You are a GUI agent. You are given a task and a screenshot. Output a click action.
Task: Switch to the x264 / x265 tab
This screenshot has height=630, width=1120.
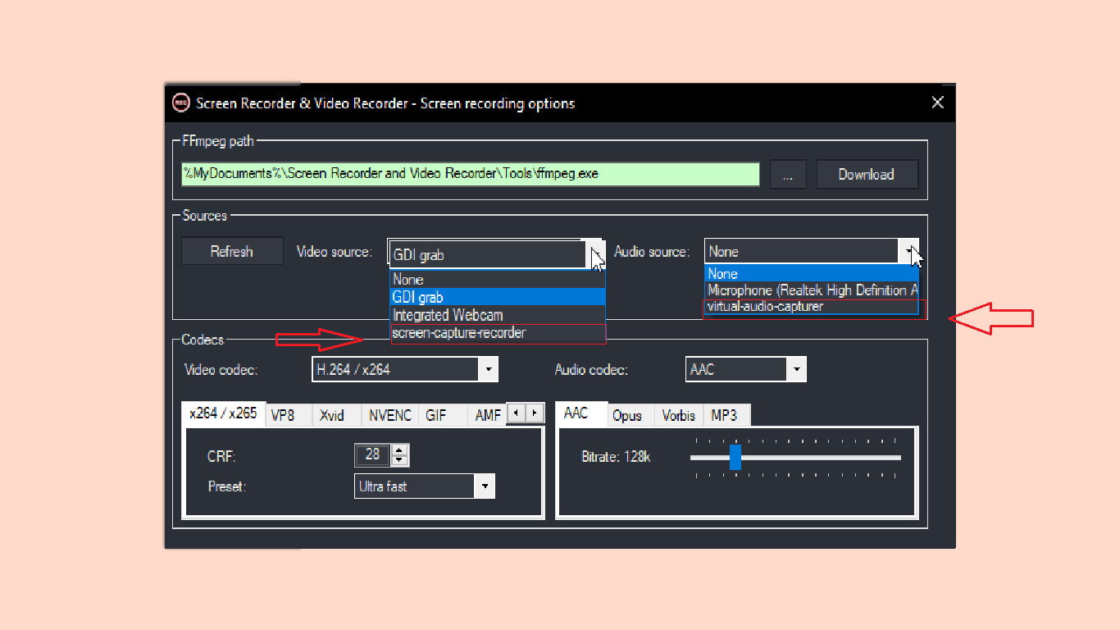(223, 413)
